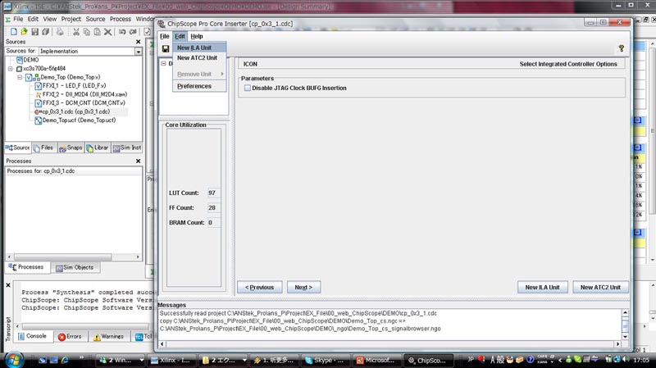This screenshot has width=656, height=368.
Task: Click the Paste icon in ISE toolbar
Action: 97,32
